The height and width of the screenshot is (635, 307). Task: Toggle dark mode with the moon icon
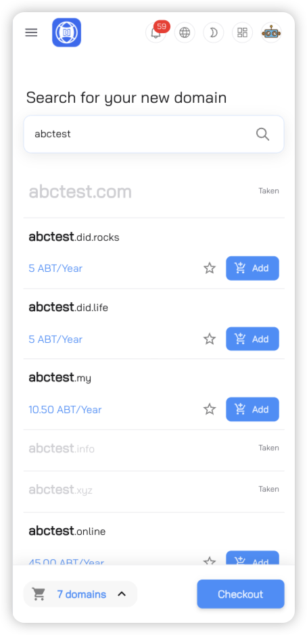pyautogui.click(x=214, y=32)
